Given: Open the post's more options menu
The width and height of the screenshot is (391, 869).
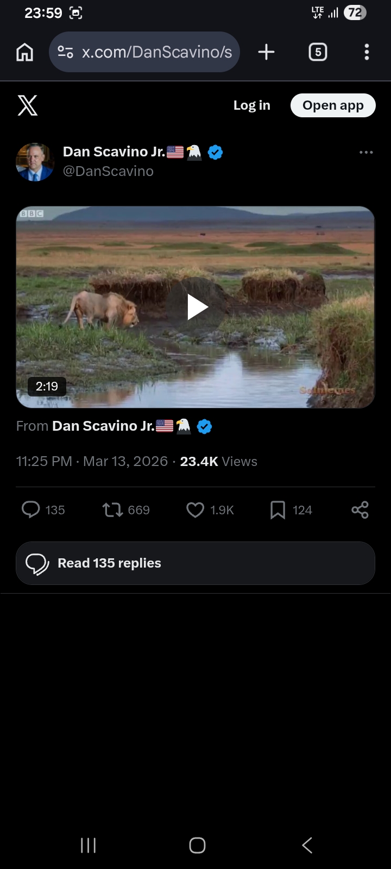Looking at the screenshot, I should pos(366,153).
